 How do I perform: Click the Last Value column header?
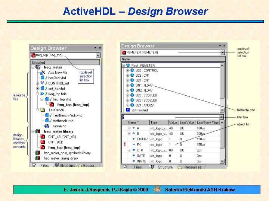[x=187, y=122]
